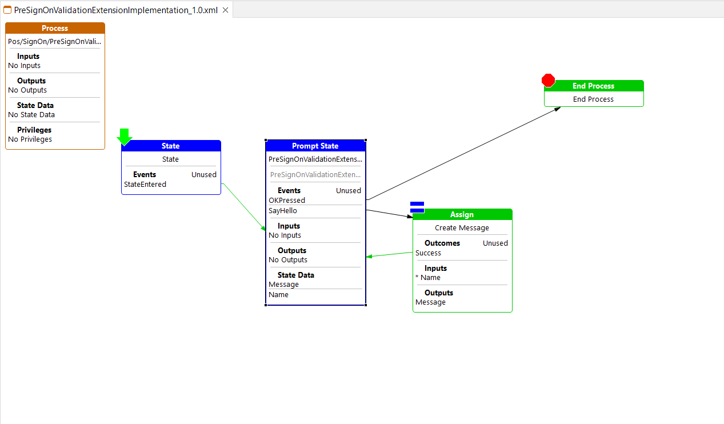
Task: Click the Message state data in Prompt State
Action: [283, 285]
